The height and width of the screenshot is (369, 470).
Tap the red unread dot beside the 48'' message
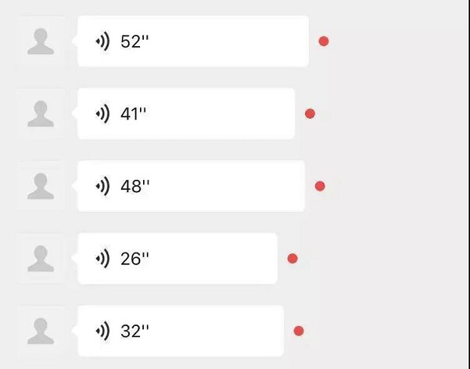pos(320,186)
